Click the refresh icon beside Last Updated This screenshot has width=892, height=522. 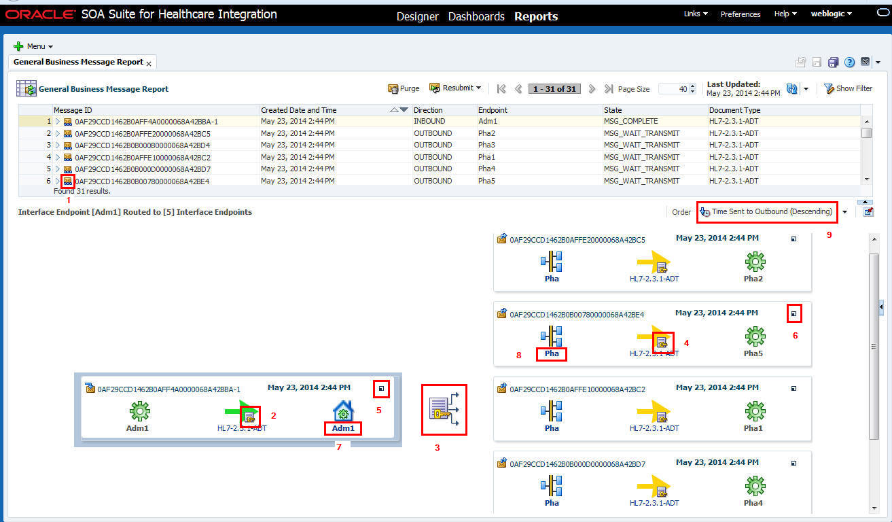tap(792, 89)
